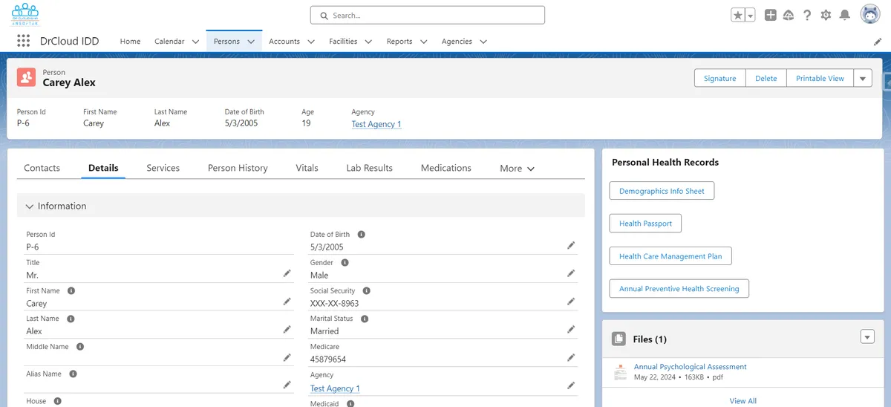Open Test Agency 1 link in header
891x407 pixels.
[376, 124]
